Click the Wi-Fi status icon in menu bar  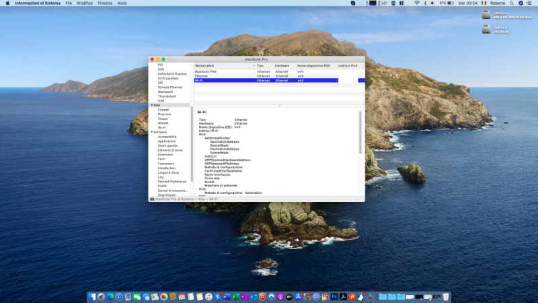coord(417,3)
